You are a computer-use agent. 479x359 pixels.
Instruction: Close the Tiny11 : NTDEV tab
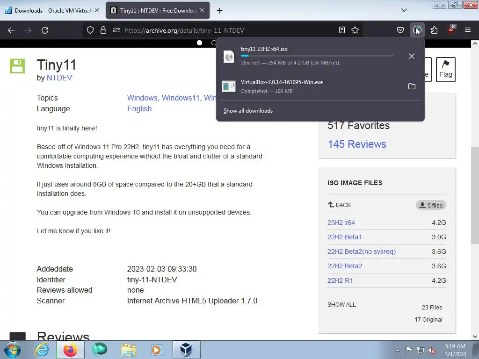coord(202,10)
